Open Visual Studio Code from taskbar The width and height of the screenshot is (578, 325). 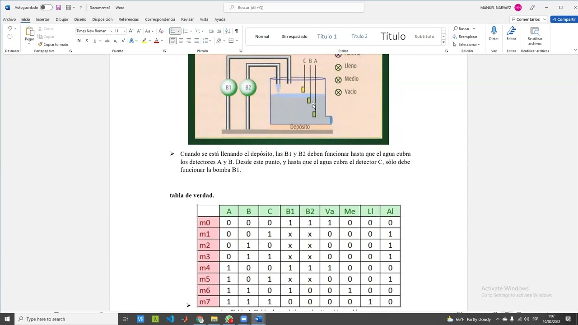(x=170, y=319)
